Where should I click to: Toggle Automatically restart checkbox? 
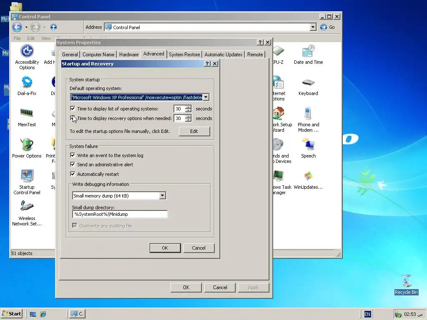click(73, 174)
